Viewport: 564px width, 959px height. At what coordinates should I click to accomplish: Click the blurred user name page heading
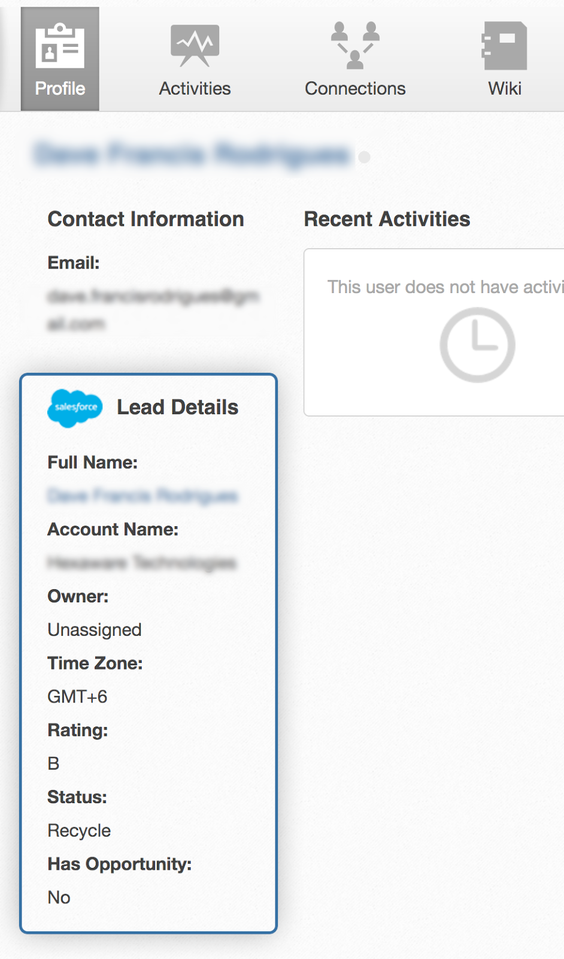coord(192,155)
